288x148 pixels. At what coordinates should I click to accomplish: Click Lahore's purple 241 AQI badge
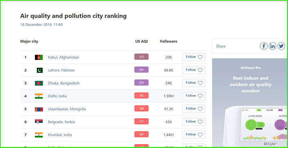point(141,70)
